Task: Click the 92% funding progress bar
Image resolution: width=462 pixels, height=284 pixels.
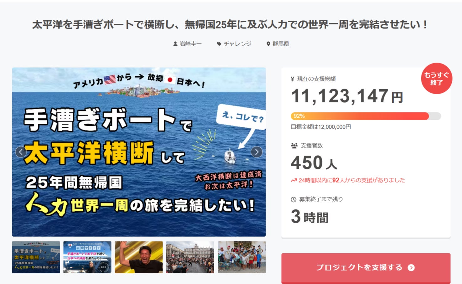Action: tap(366, 116)
